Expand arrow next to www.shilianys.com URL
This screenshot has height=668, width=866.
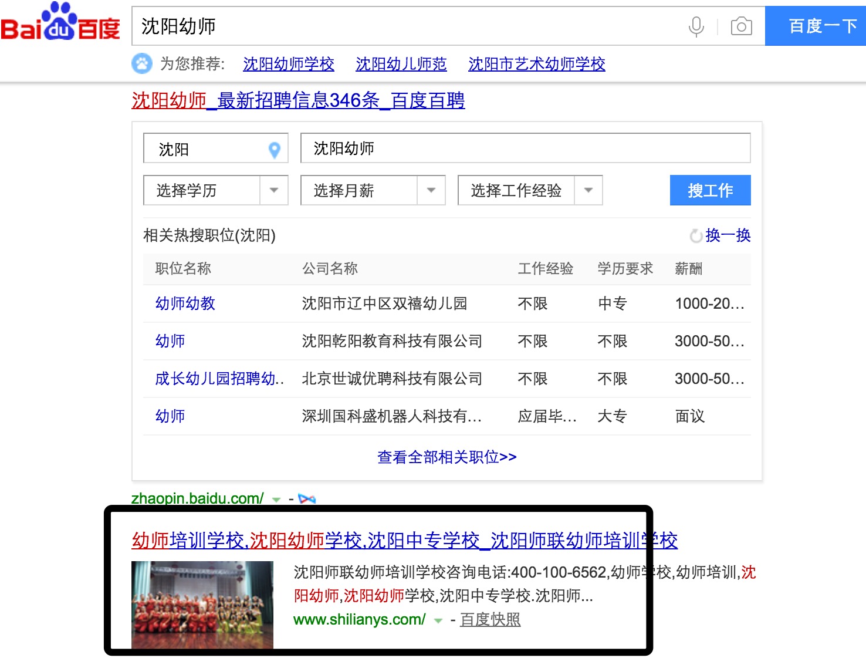click(x=438, y=620)
